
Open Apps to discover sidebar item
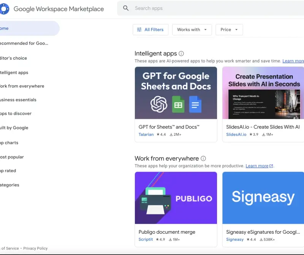pyautogui.click(x=16, y=114)
